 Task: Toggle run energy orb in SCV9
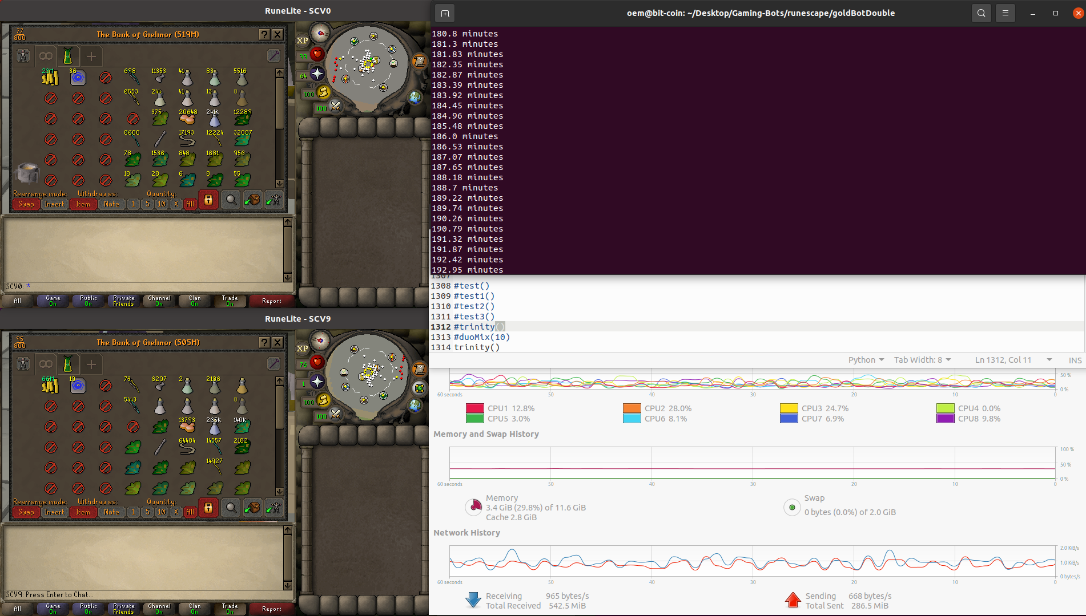click(323, 400)
